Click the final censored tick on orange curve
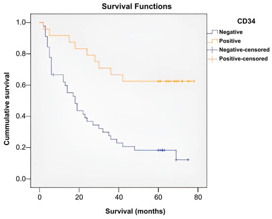This screenshot has width=272, height=219. (x=194, y=81)
